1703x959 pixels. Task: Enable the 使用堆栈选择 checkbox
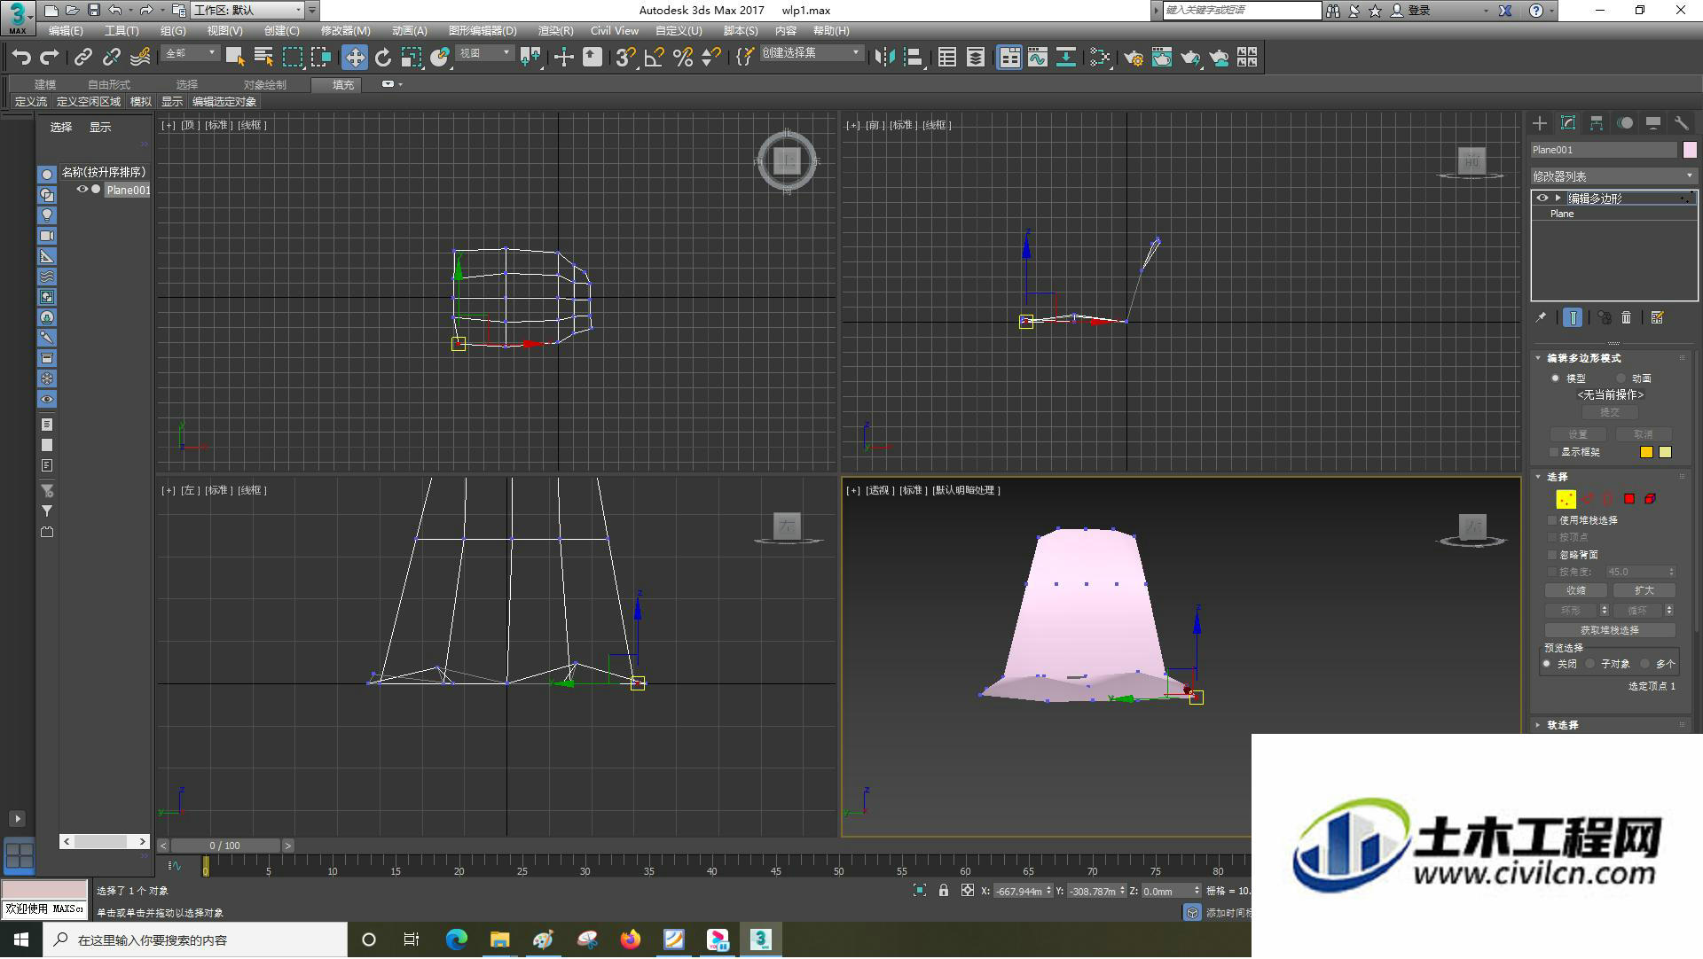click(1552, 520)
